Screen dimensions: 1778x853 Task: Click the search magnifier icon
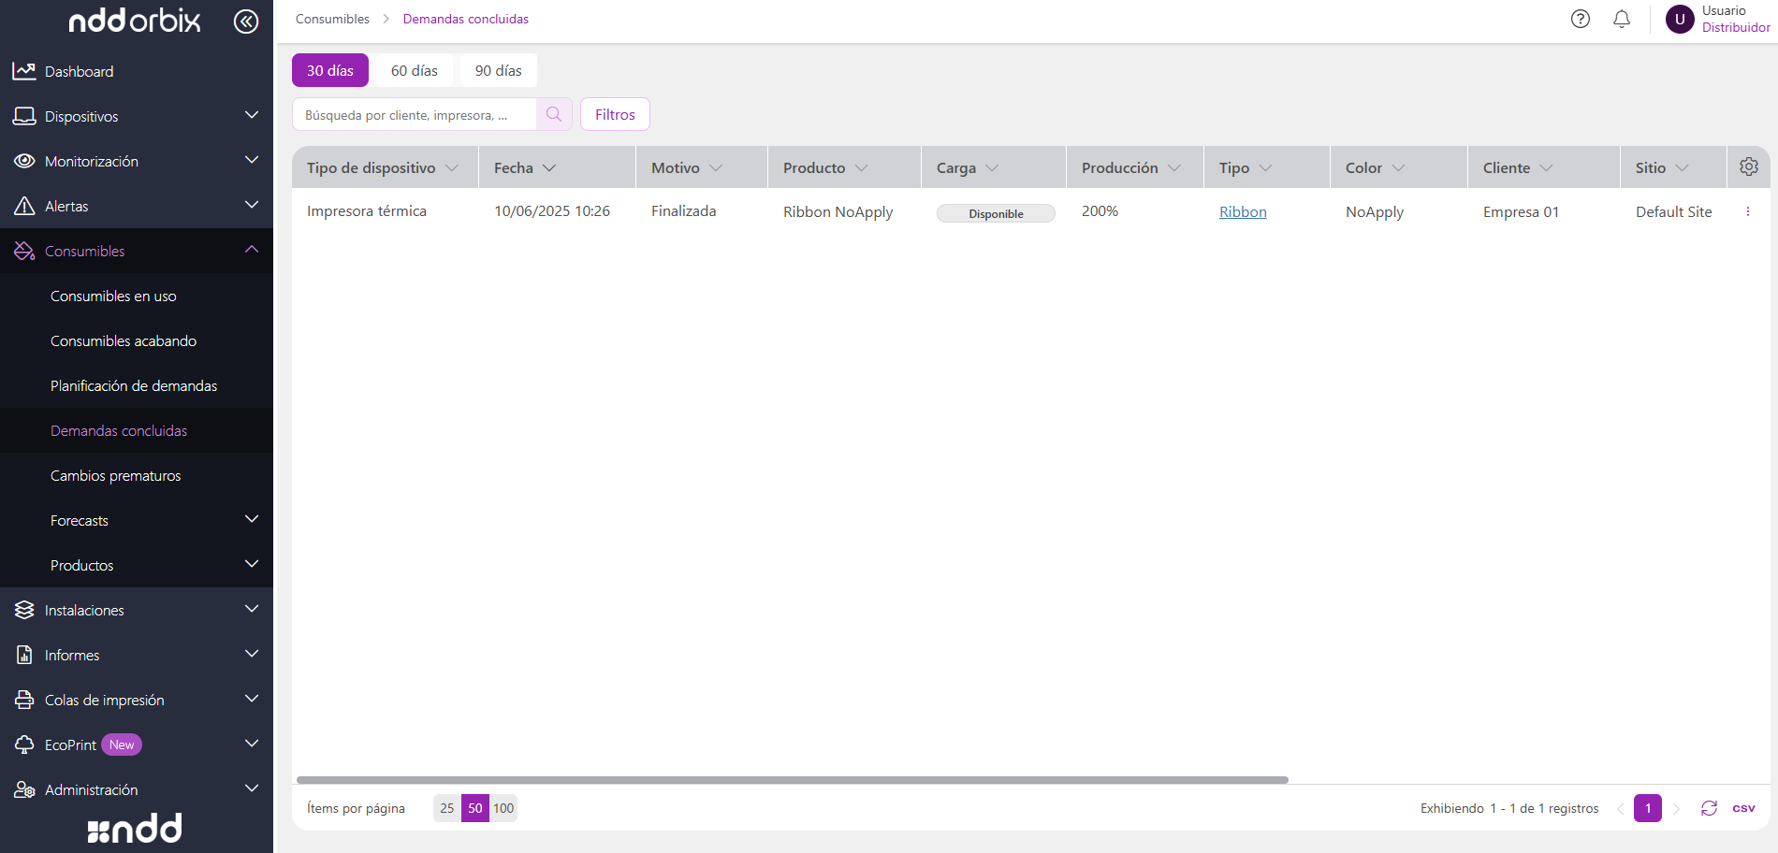pos(554,114)
